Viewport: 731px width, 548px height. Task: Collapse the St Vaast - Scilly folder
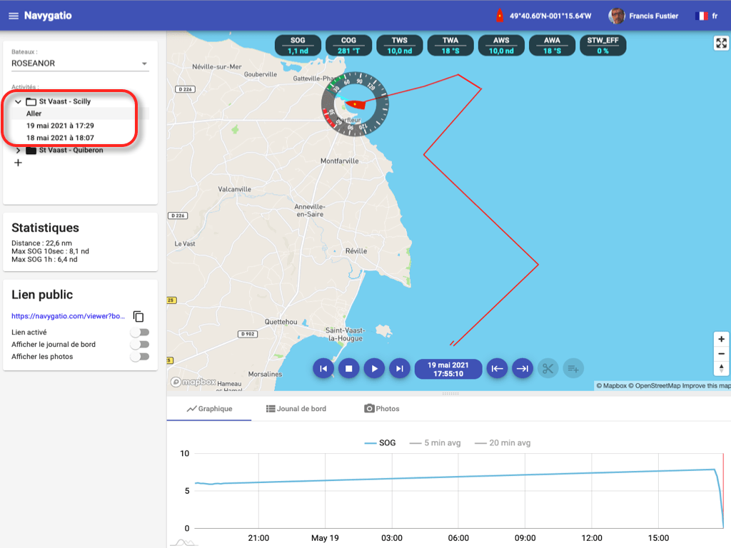[x=18, y=102]
